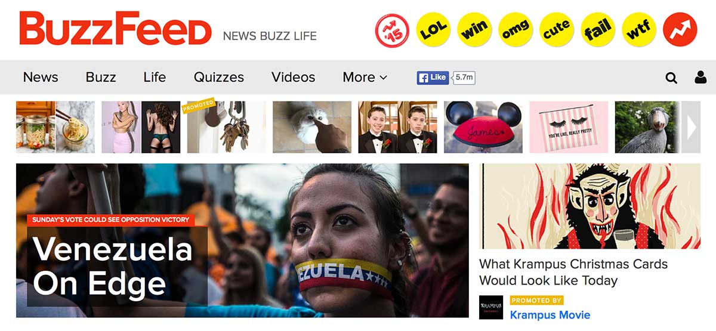The height and width of the screenshot is (331, 716).
Task: Open the Best of '15 badge
Action: 392,29
